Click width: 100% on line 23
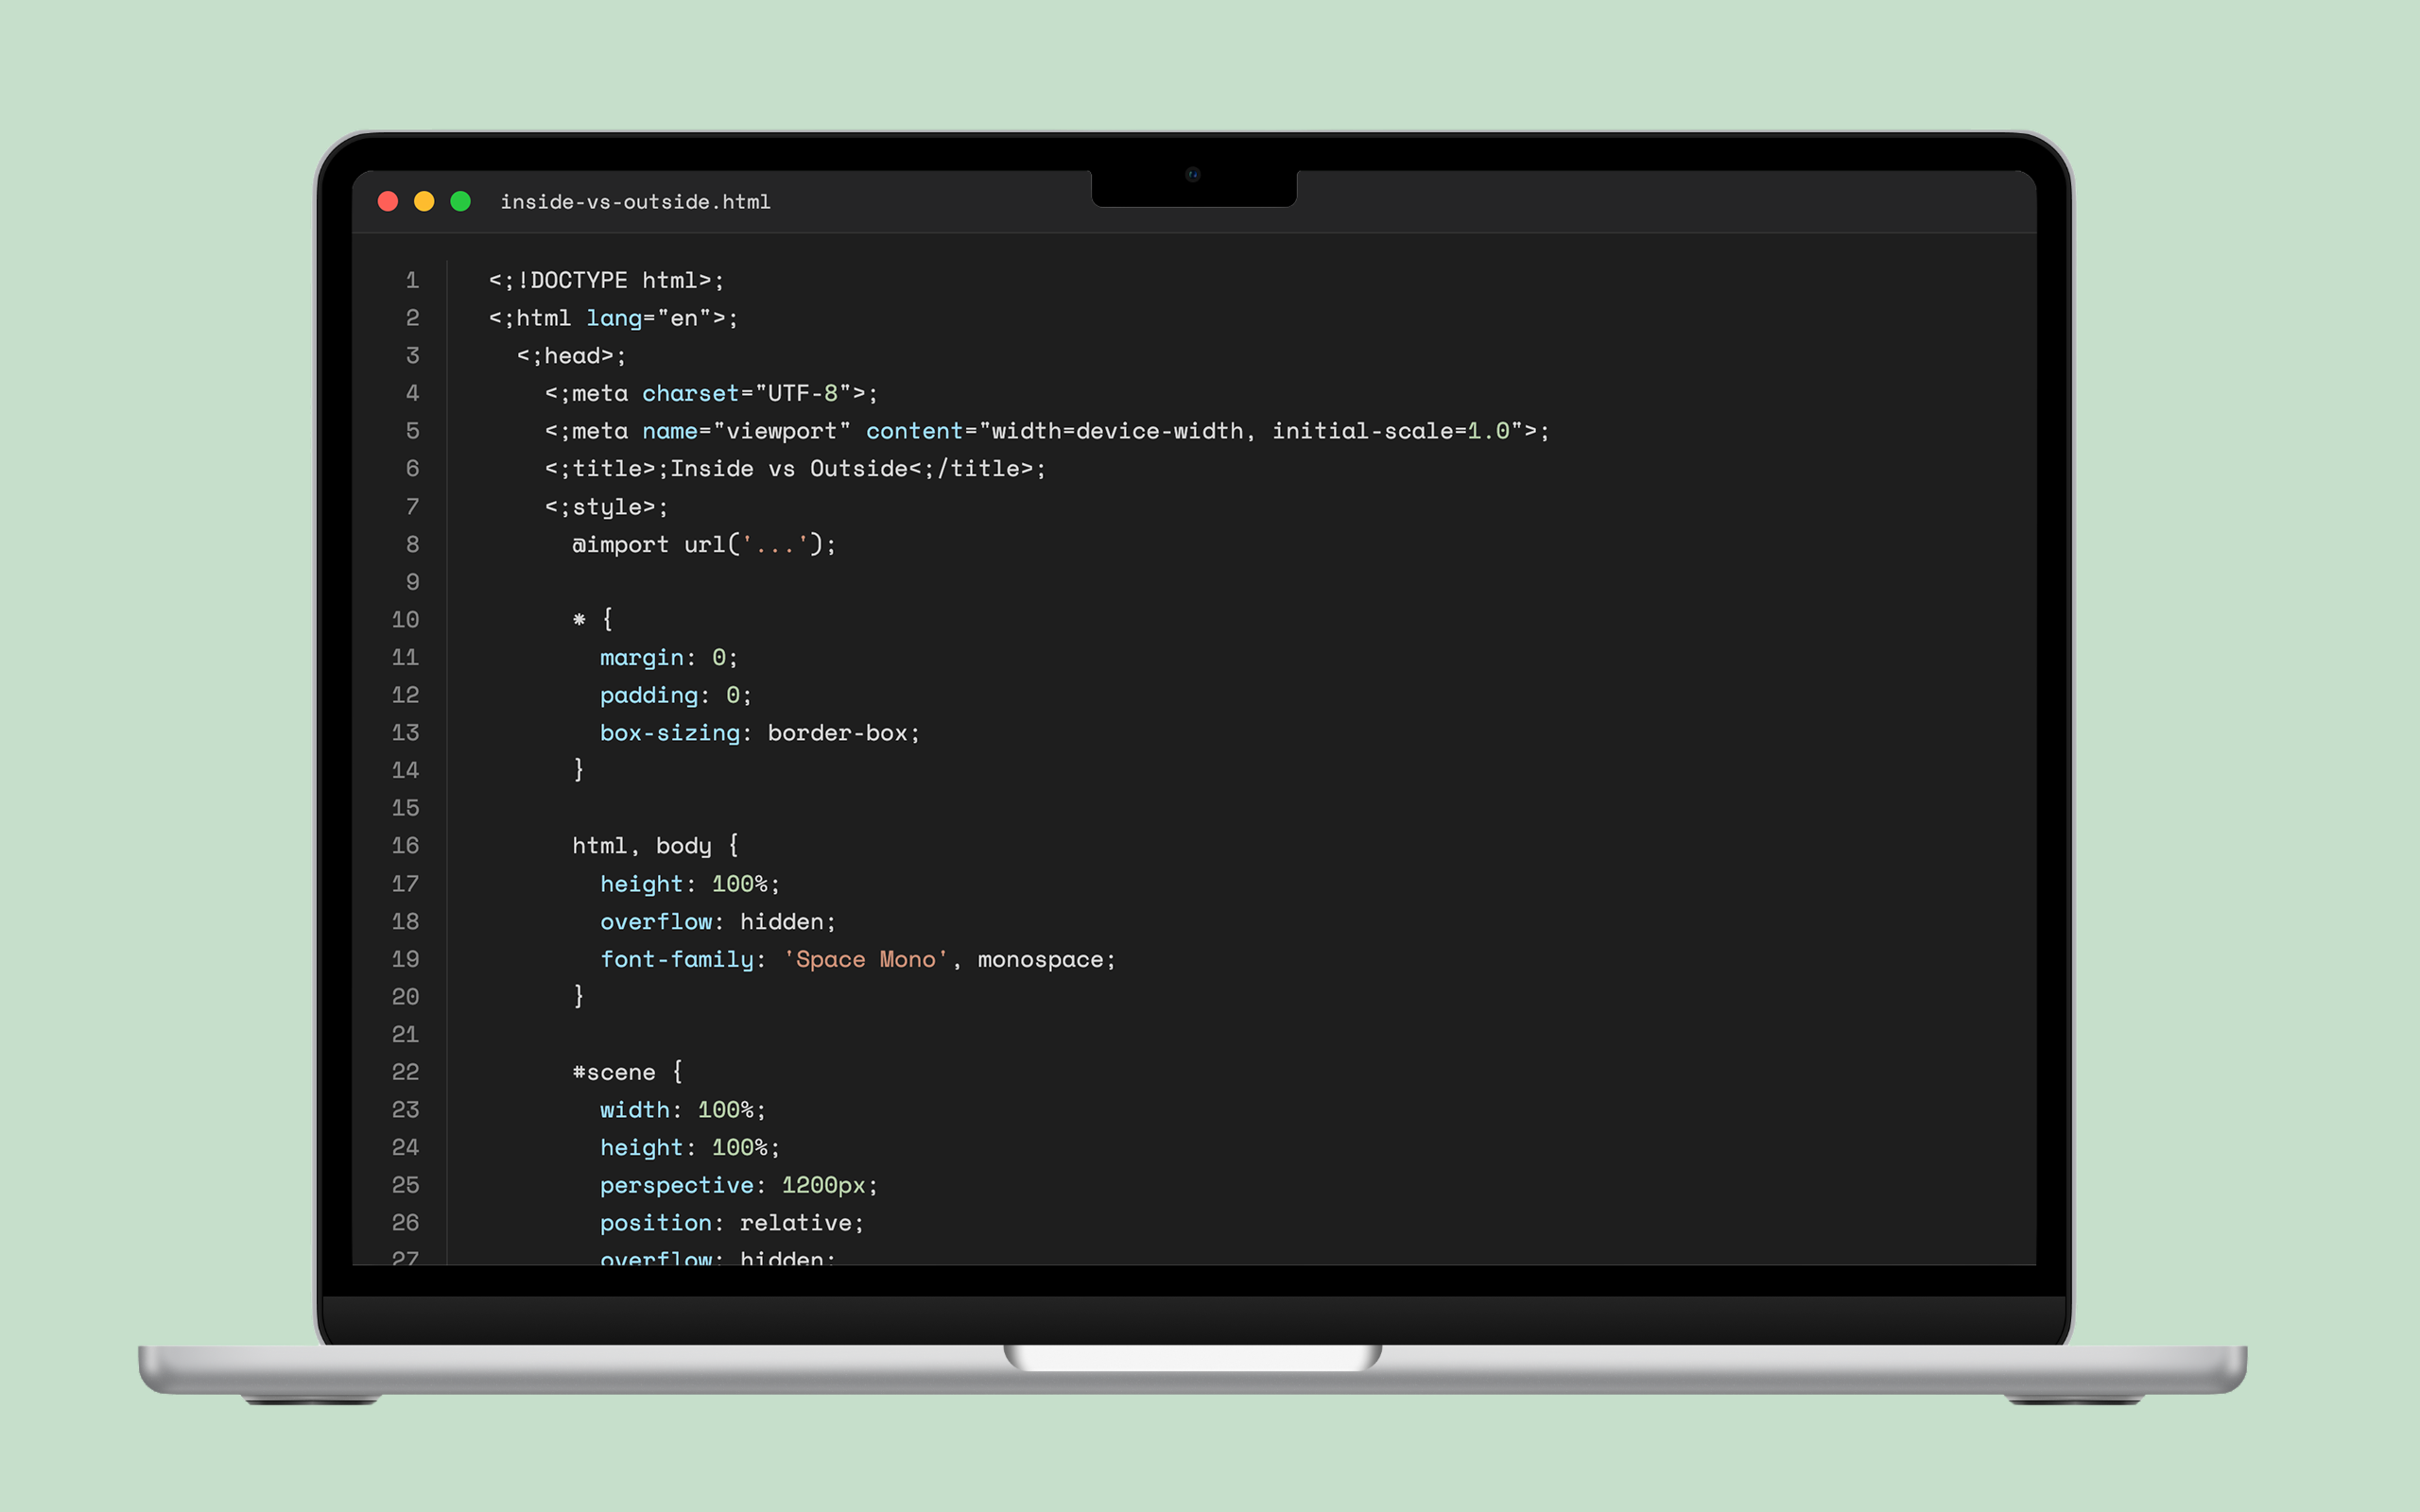The height and width of the screenshot is (1512, 2420). [683, 1110]
